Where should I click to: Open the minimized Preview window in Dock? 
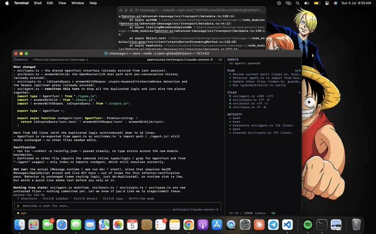click(336, 225)
